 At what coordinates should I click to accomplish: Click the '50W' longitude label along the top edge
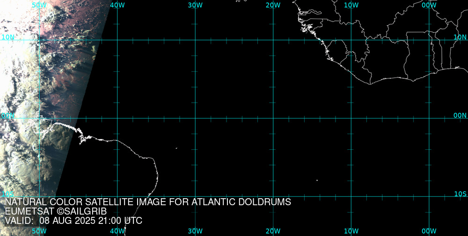39,5
